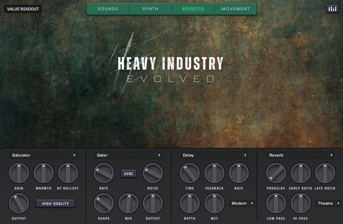
Task: Switch to the MOVEMENT tab
Action: (235, 9)
